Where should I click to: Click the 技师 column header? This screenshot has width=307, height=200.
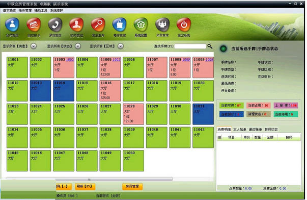(289, 137)
